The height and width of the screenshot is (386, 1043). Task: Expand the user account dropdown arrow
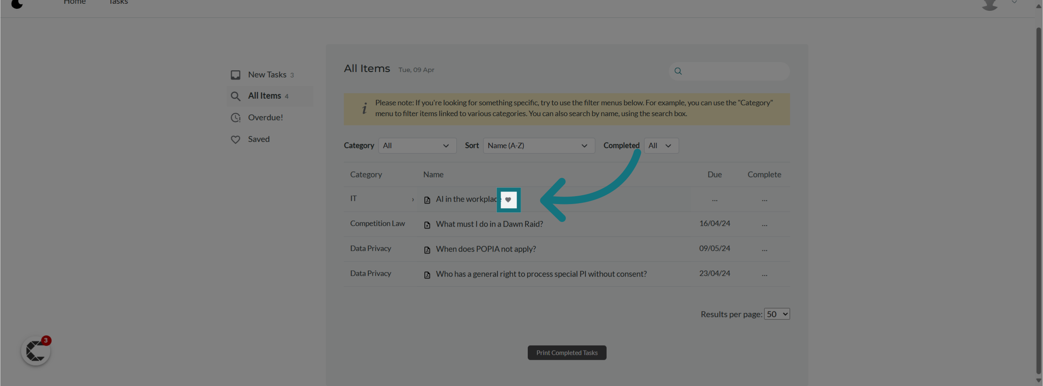[x=1014, y=2]
